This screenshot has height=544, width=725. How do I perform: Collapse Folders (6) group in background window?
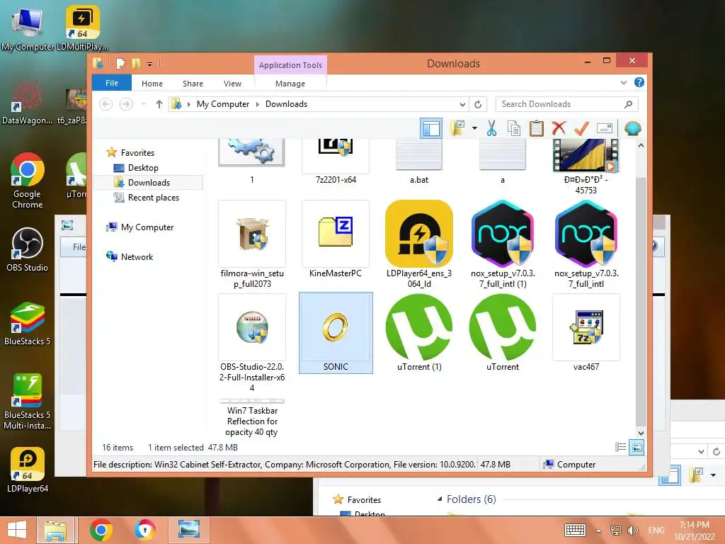click(x=440, y=499)
